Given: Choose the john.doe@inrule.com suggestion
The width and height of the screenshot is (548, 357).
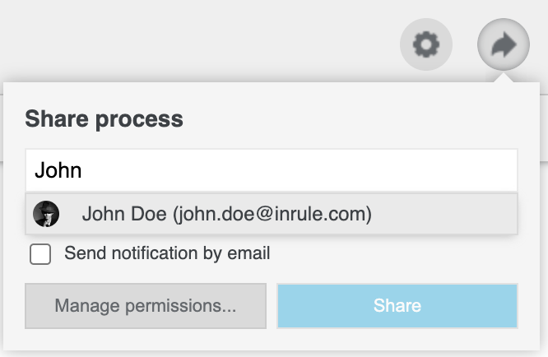Looking at the screenshot, I should [x=271, y=215].
